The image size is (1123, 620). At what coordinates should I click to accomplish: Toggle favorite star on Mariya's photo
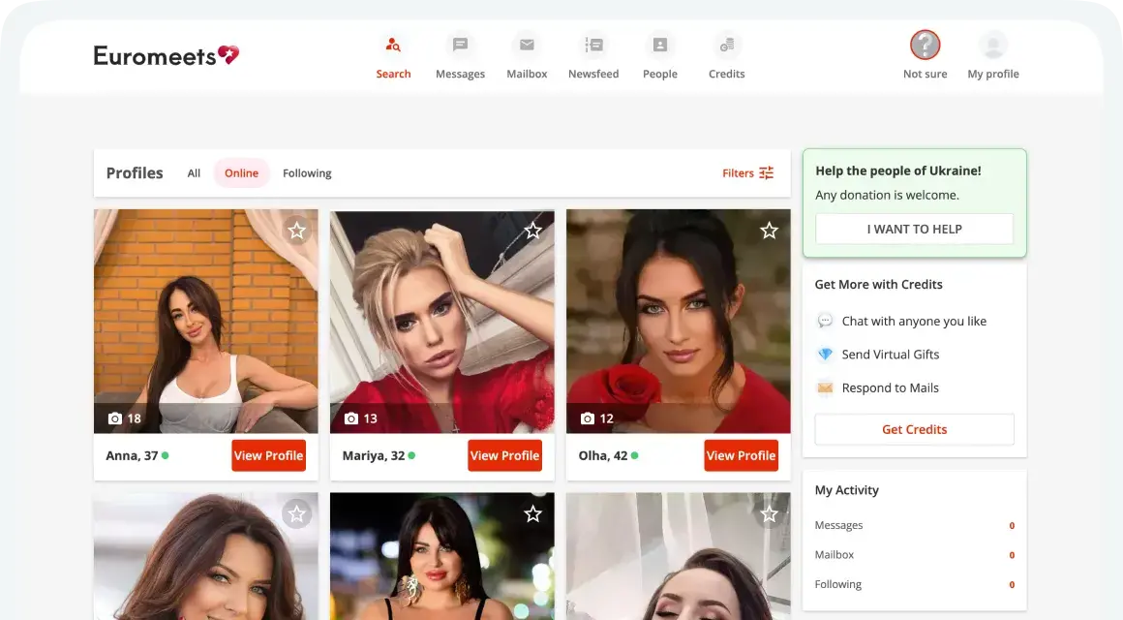[x=532, y=231]
